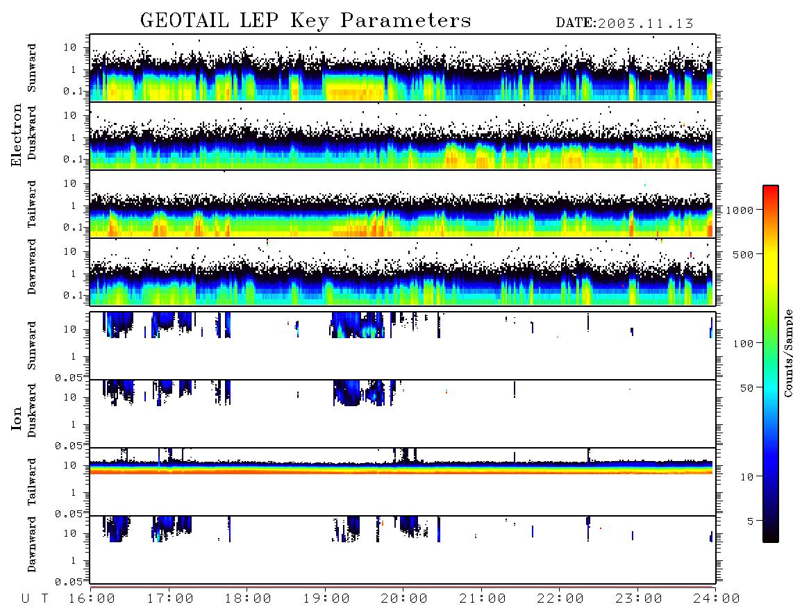Click the Electron Duskward spectrogram panel
The image size is (793, 611).
tap(403, 135)
